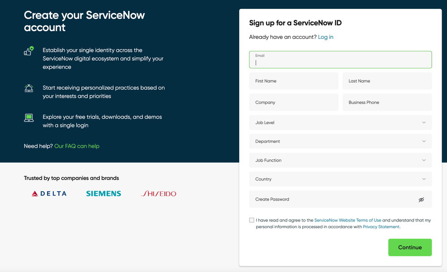This screenshot has height=272, width=447.
Task: Click the laptop free trials icon
Action: click(29, 117)
